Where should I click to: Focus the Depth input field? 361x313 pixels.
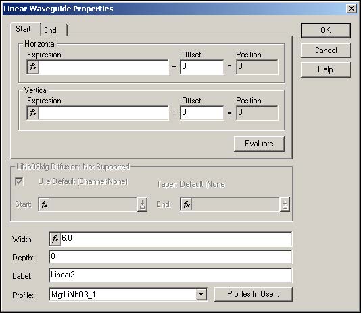coord(170,257)
